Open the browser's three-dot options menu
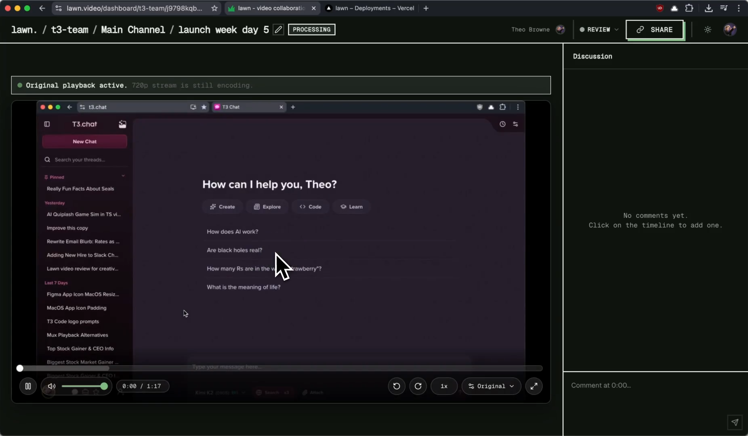The image size is (748, 436). [x=739, y=8]
